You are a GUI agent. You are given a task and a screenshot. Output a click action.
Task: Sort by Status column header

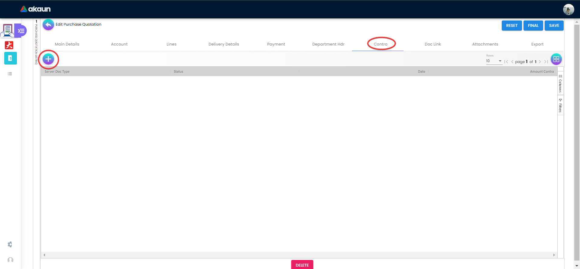pos(179,71)
